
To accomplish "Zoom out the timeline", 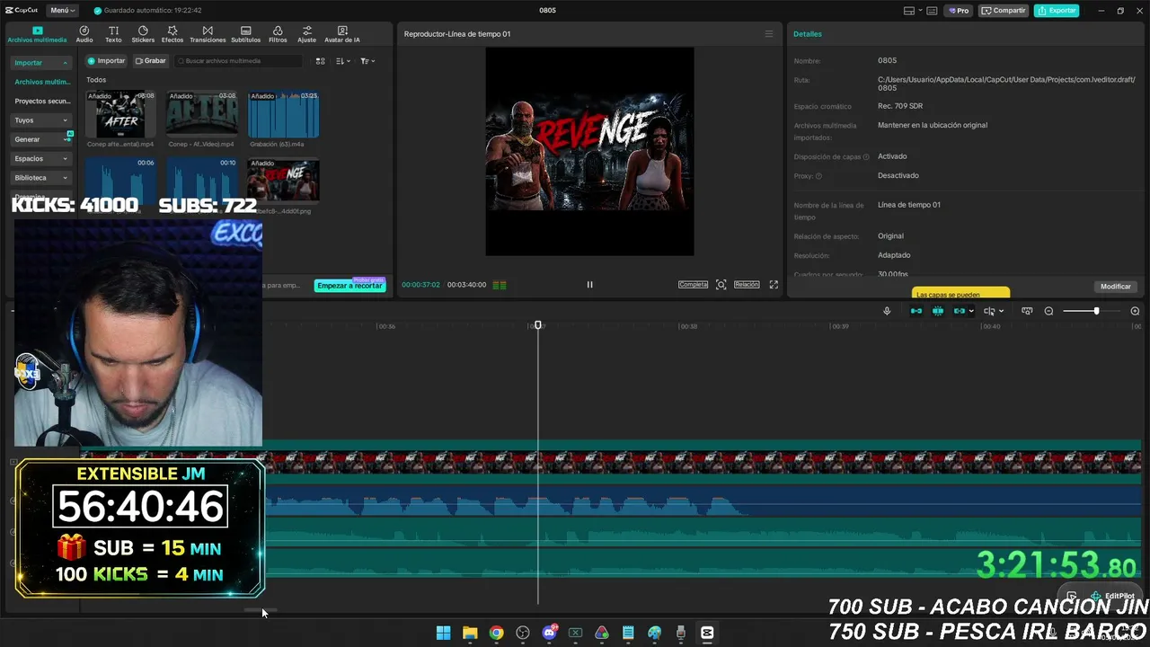I will coord(1048,311).
